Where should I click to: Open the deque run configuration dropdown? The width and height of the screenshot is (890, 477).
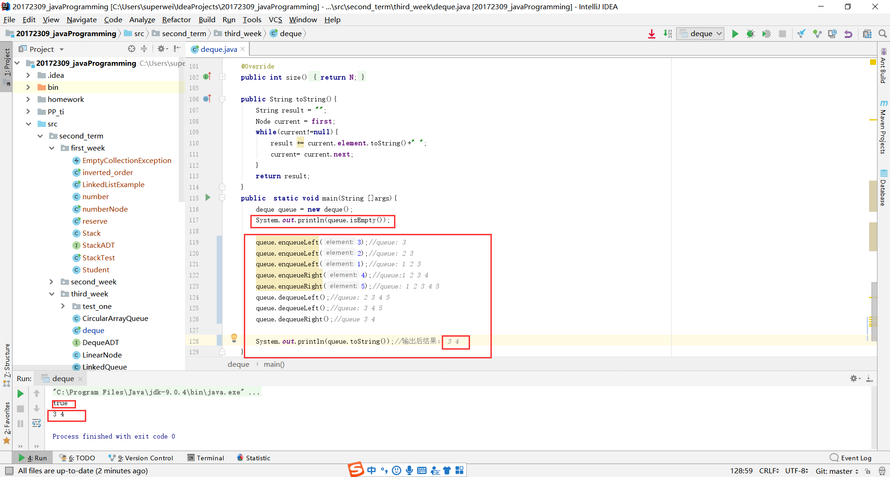tap(700, 34)
